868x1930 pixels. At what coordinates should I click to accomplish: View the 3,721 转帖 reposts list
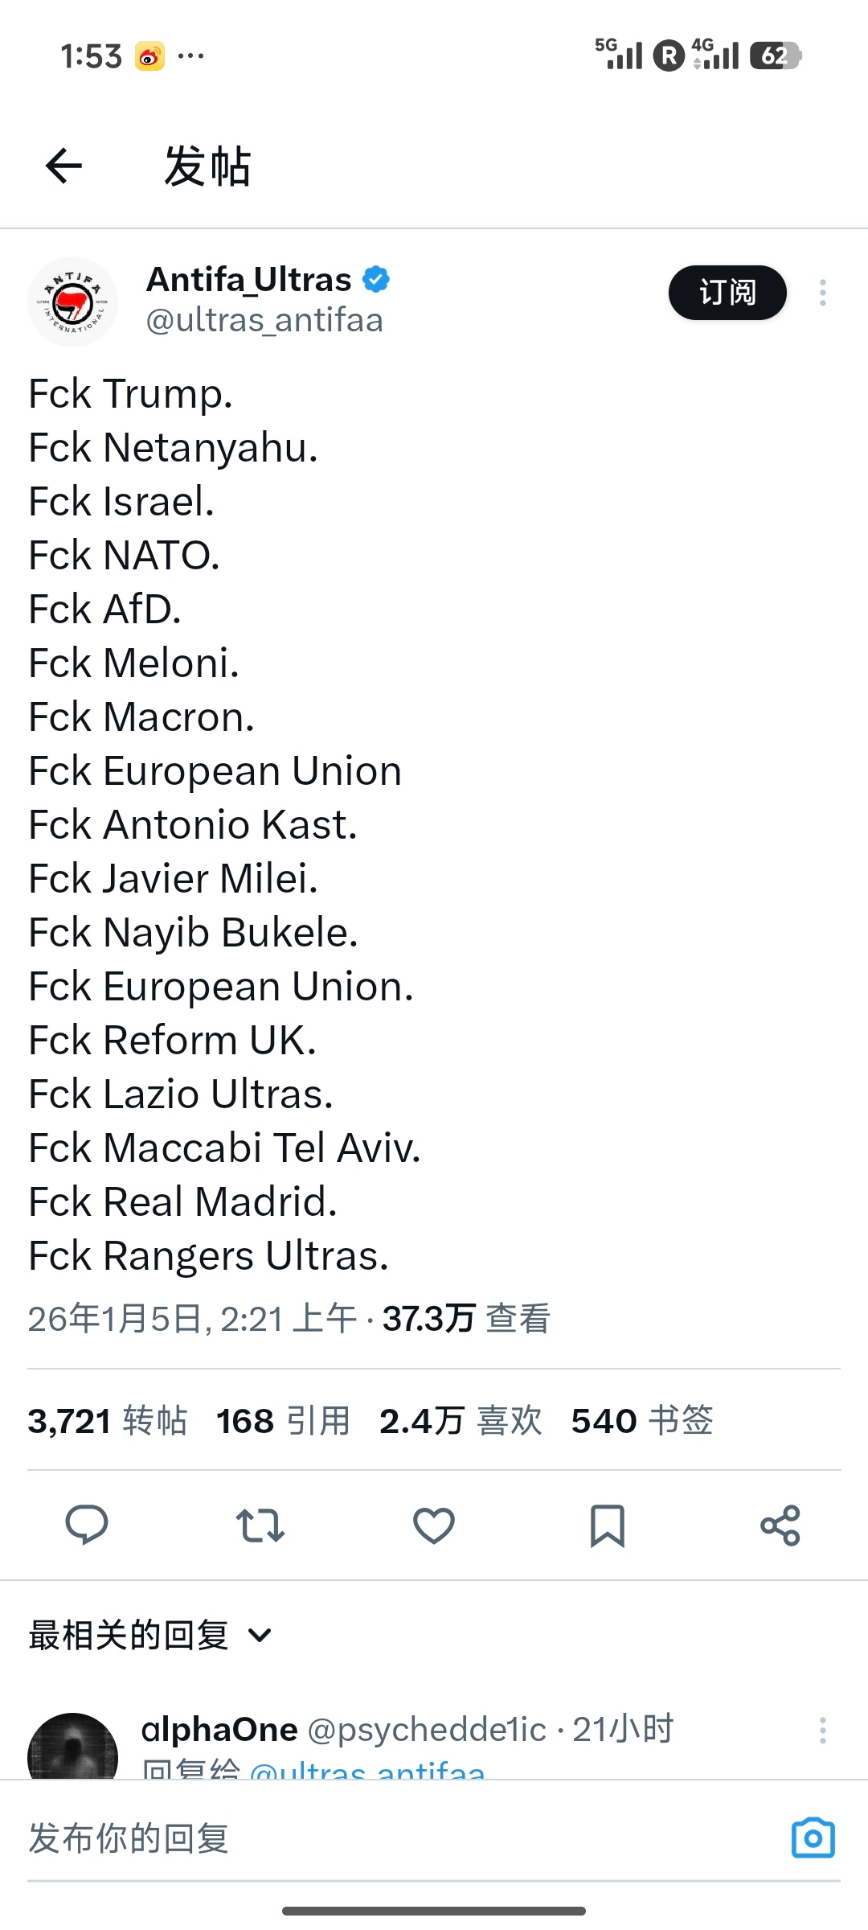(x=108, y=1421)
